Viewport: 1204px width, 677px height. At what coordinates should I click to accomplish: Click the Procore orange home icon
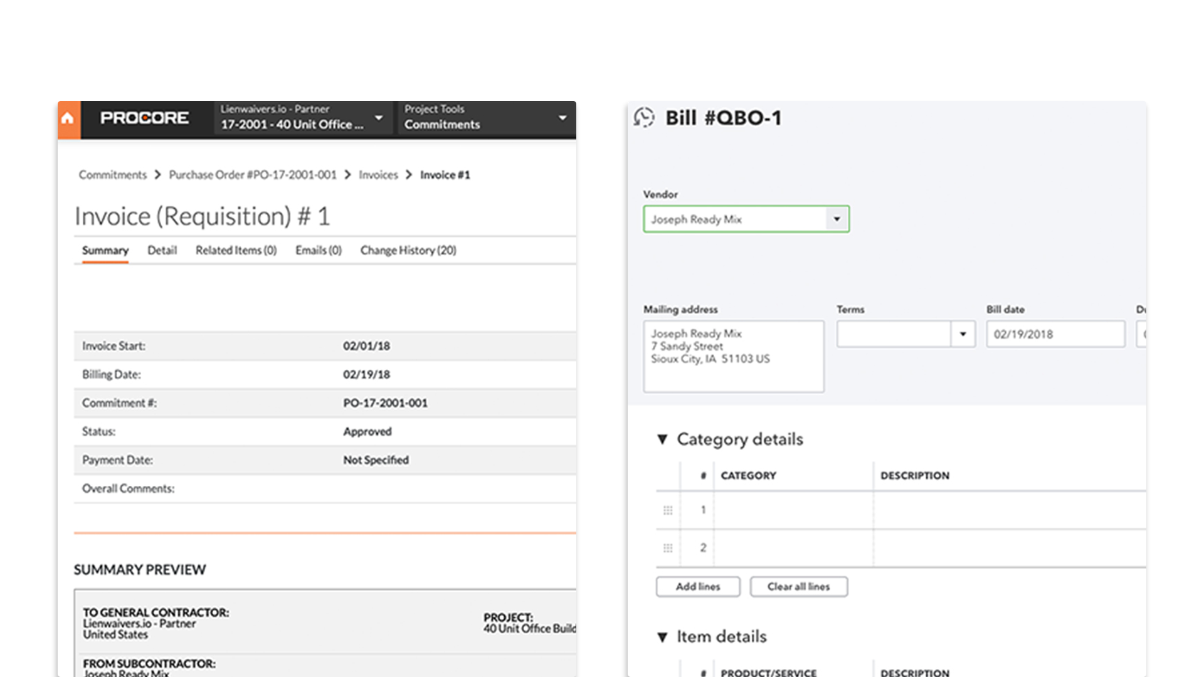pyautogui.click(x=68, y=119)
